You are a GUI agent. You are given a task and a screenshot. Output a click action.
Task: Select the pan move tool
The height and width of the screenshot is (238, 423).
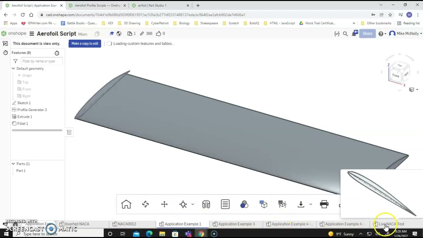click(x=164, y=204)
